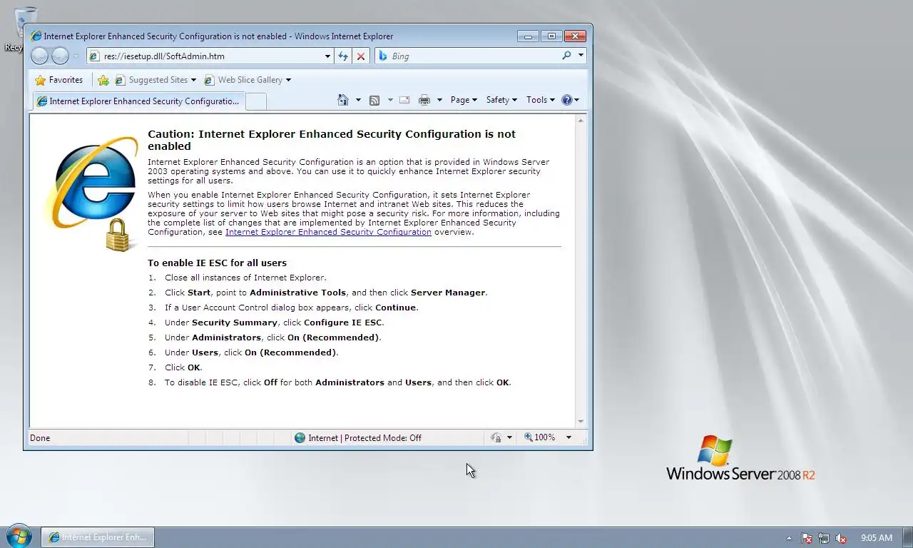Viewport: 913px width, 548px height.
Task: Click the 100% zoom level button
Action: click(x=540, y=437)
